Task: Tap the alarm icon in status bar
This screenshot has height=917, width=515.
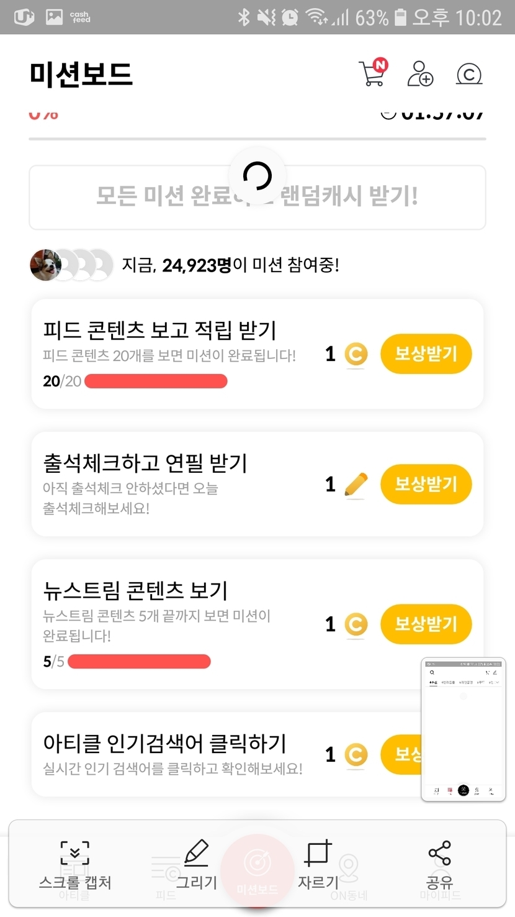Action: click(x=290, y=17)
